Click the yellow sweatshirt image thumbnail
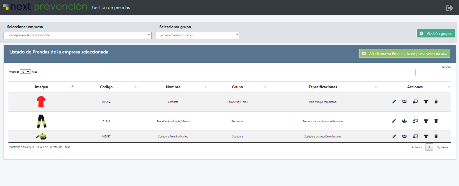 [x=41, y=136]
